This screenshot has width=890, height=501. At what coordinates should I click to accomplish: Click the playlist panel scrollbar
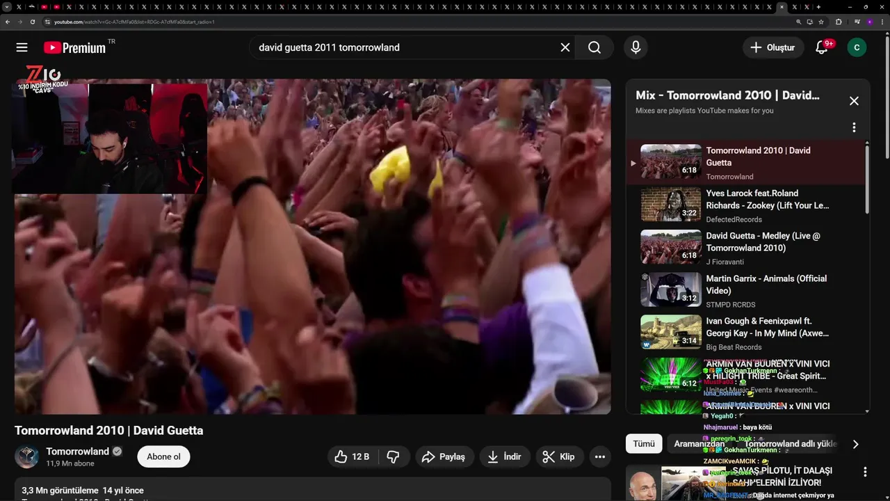point(867,178)
